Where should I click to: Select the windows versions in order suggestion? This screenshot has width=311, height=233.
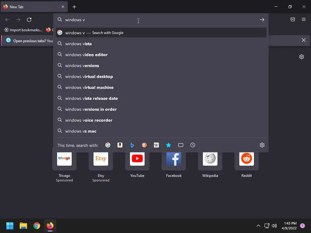pyautogui.click(x=161, y=109)
